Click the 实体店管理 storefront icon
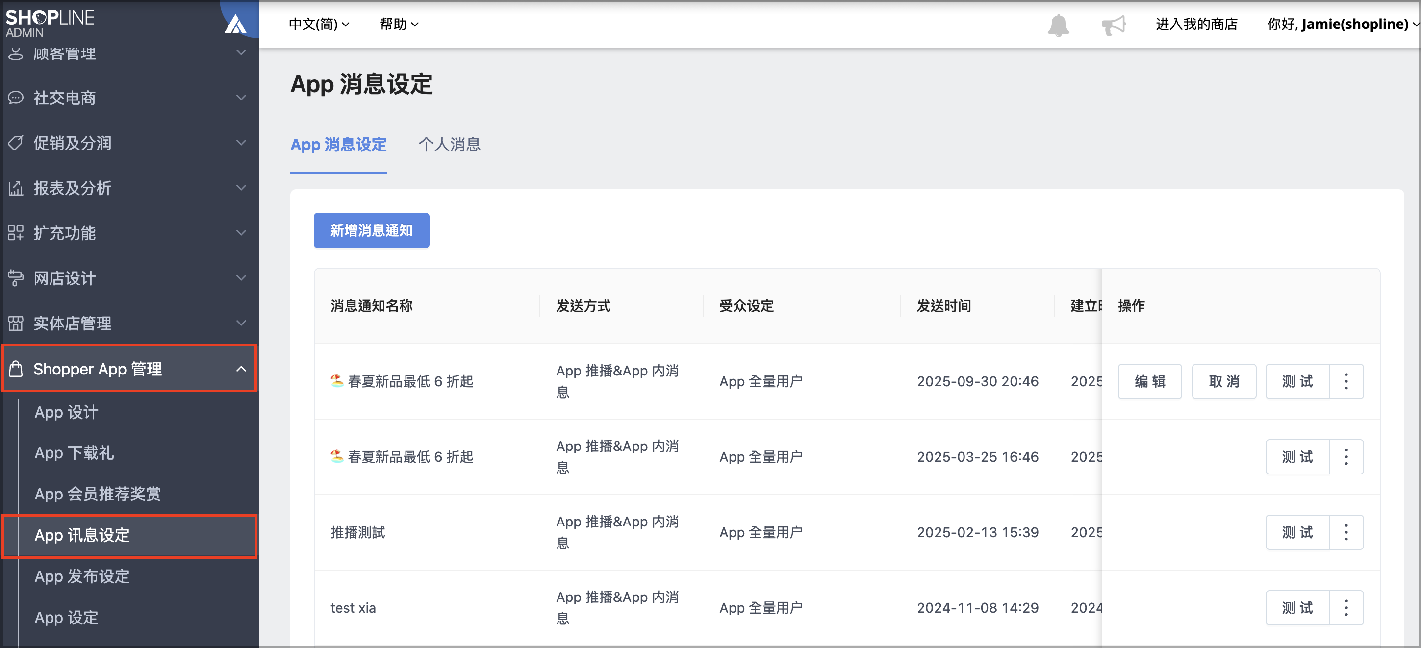The image size is (1421, 648). click(x=16, y=323)
